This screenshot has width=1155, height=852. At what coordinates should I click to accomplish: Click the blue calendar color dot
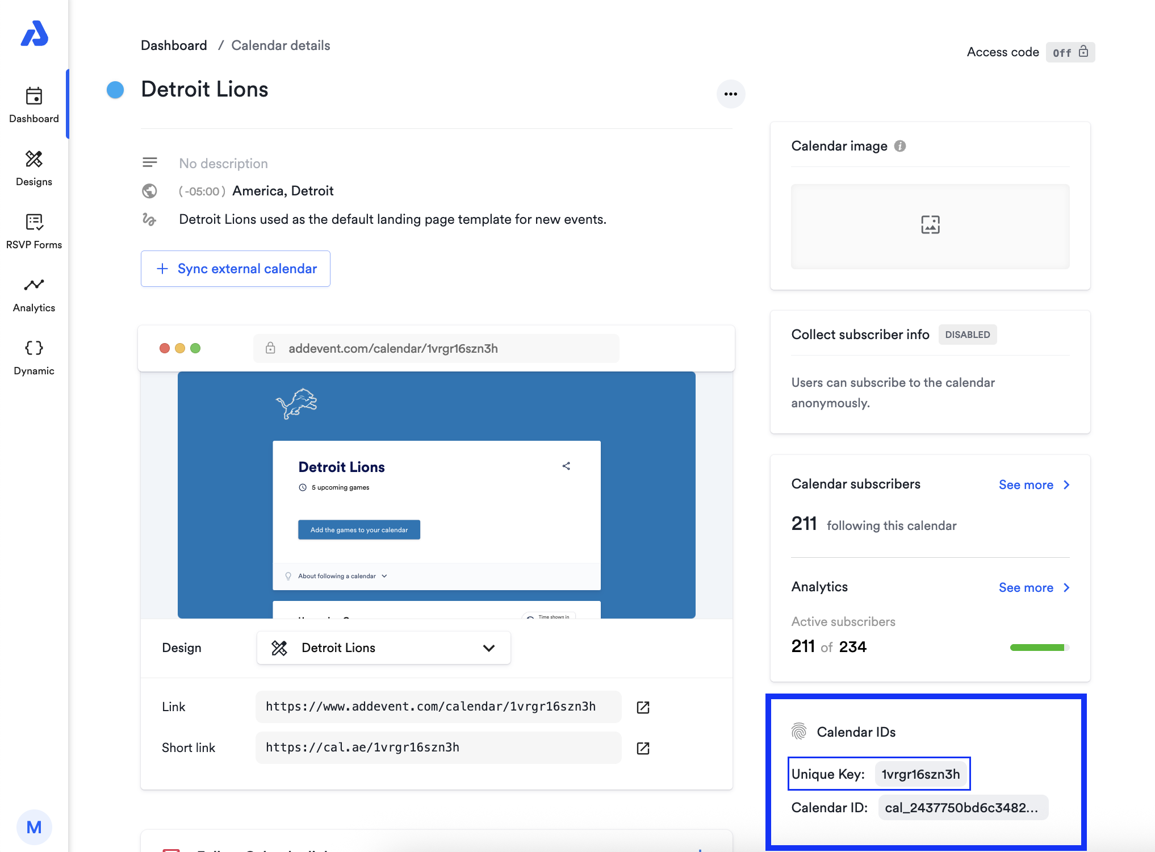coord(115,90)
